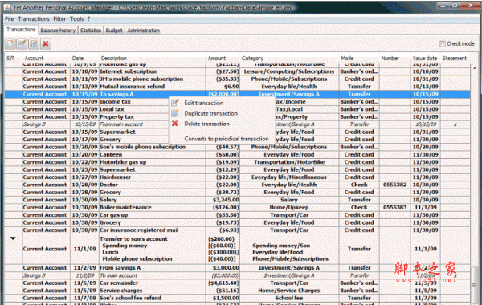Screen dimensions: 482x305
Task: Choose Duplicate transaction from context menu
Action: 210,113
